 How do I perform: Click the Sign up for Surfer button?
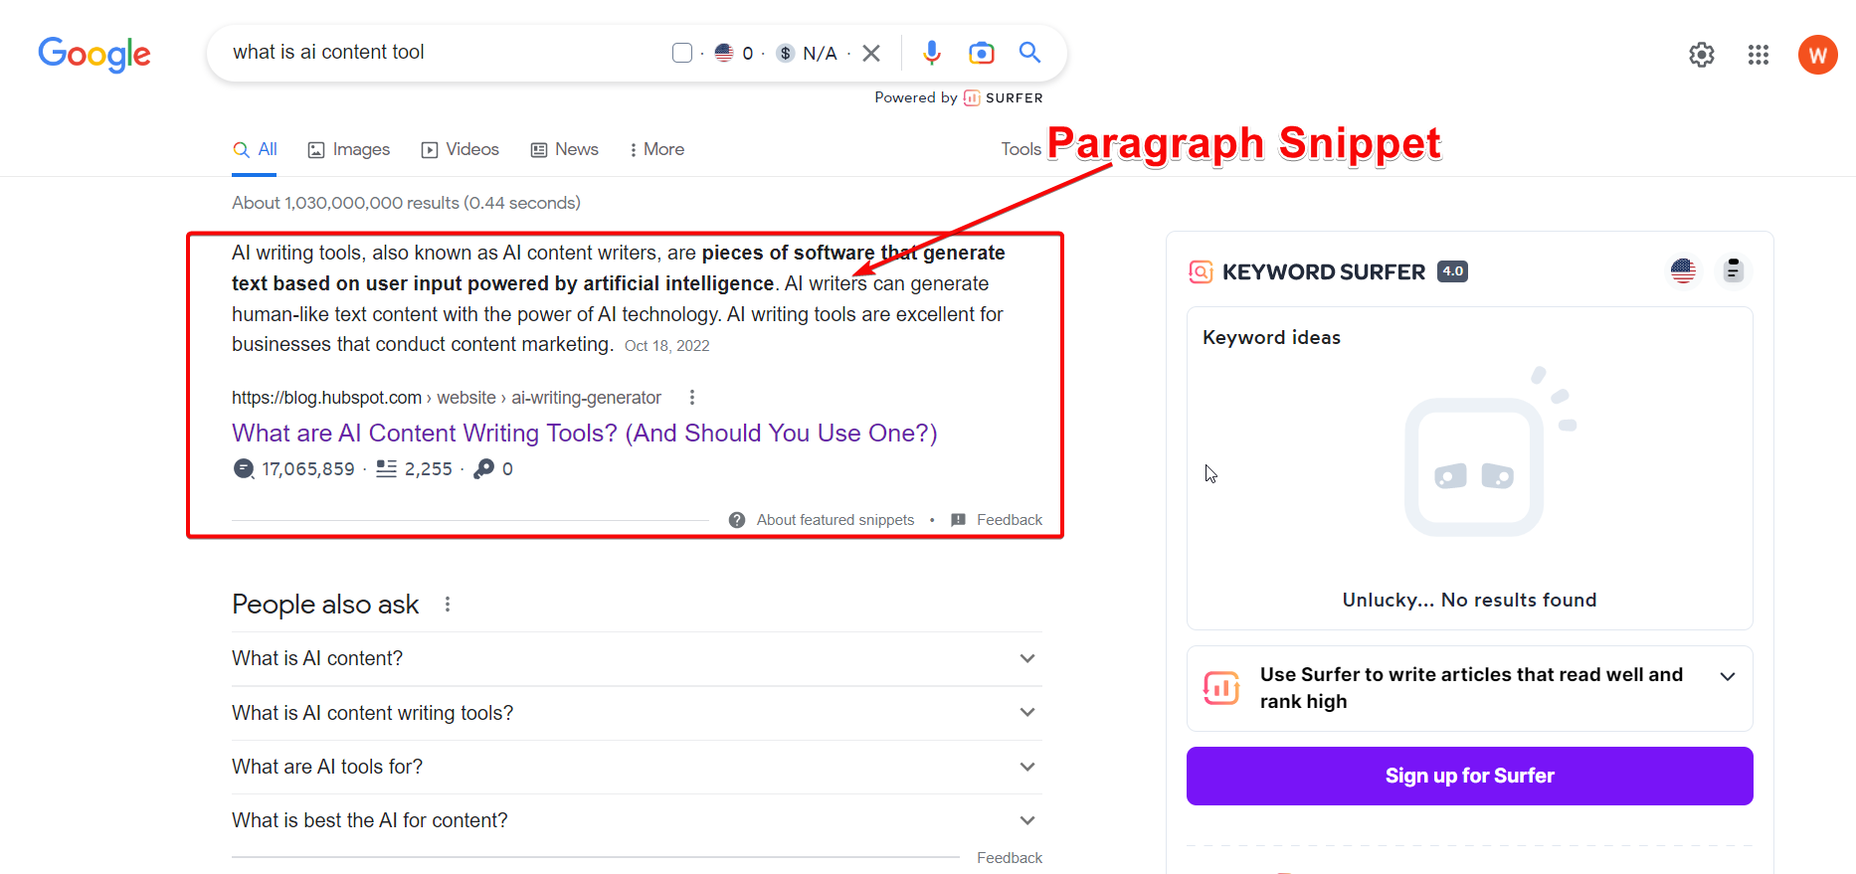pos(1470,776)
